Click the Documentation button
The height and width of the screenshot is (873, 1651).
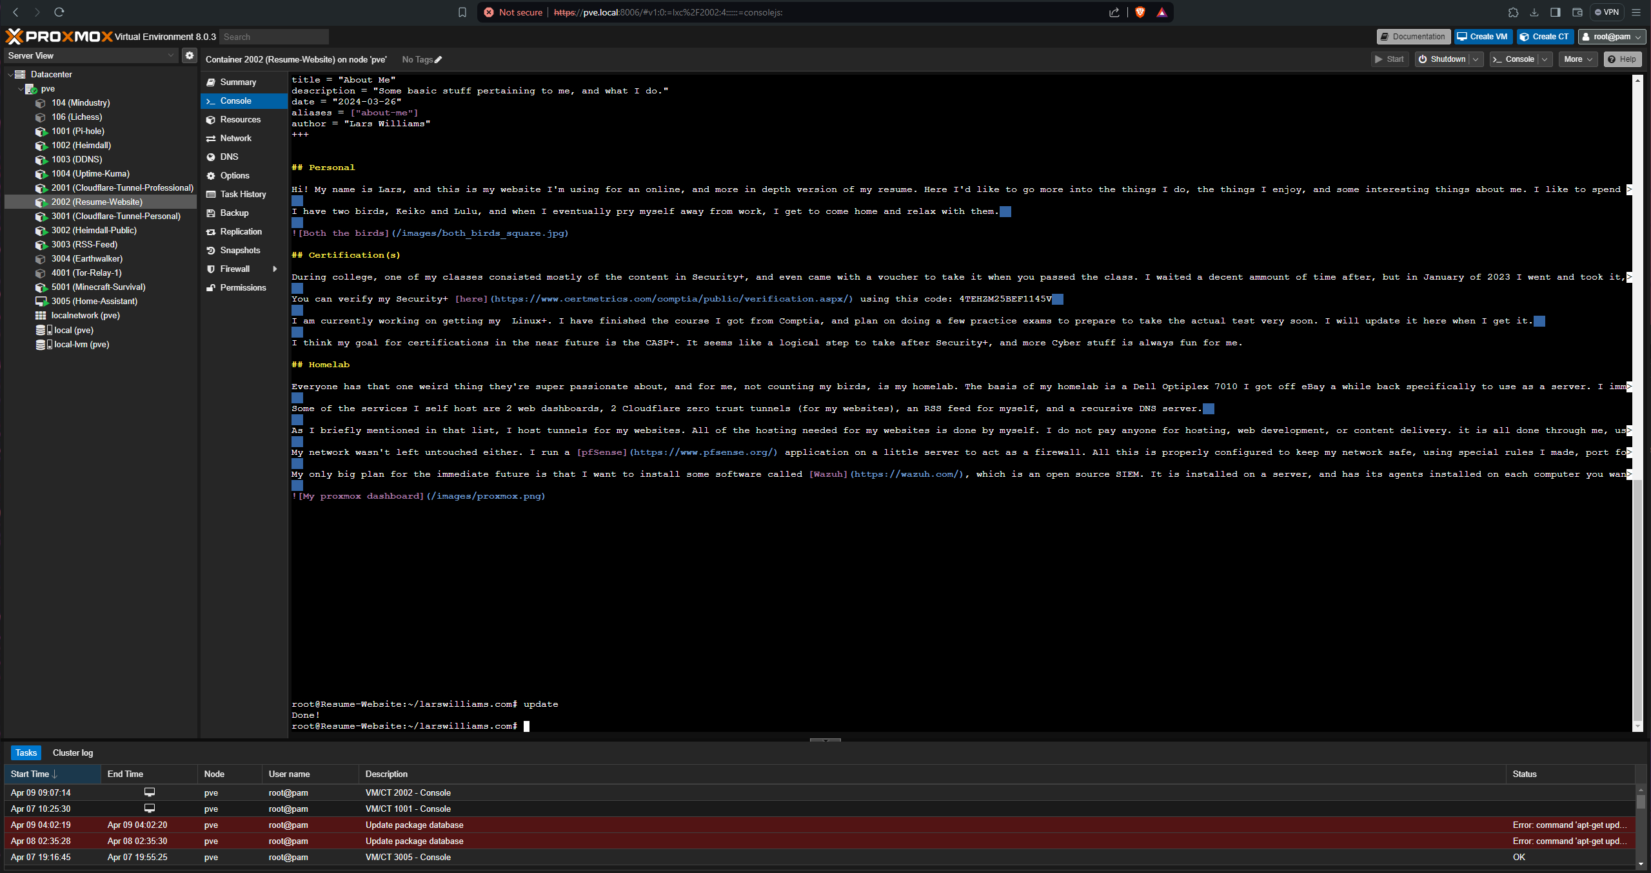1413,37
